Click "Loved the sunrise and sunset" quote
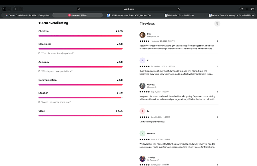 (x=56, y=102)
